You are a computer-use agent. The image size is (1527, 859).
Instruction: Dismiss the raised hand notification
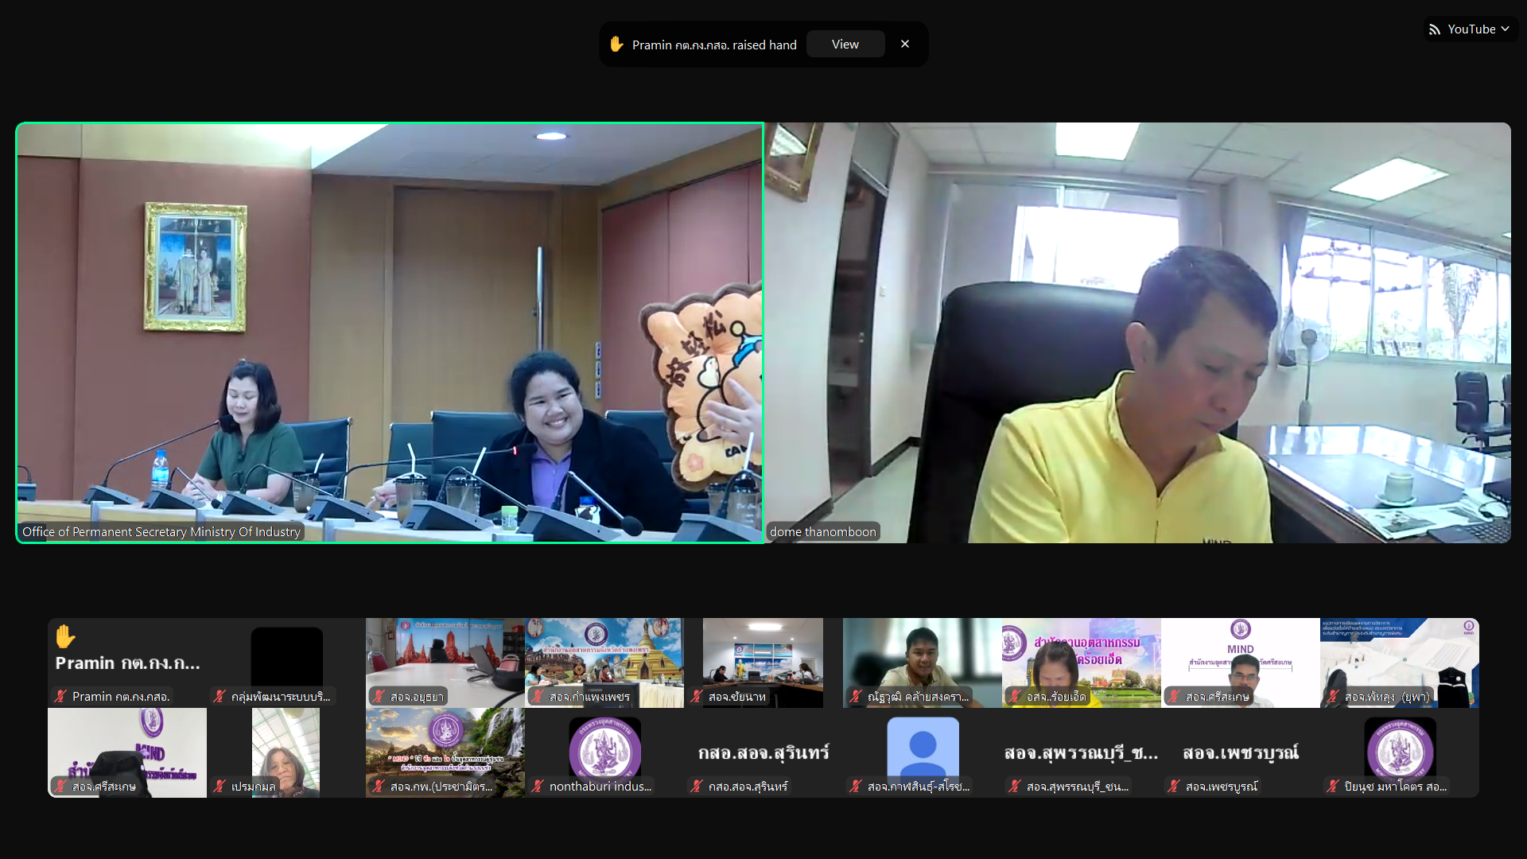point(904,45)
